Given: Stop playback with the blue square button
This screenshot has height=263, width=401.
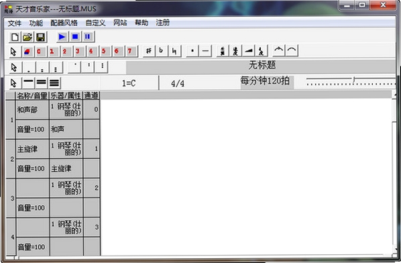Looking at the screenshot, I should tap(75, 37).
